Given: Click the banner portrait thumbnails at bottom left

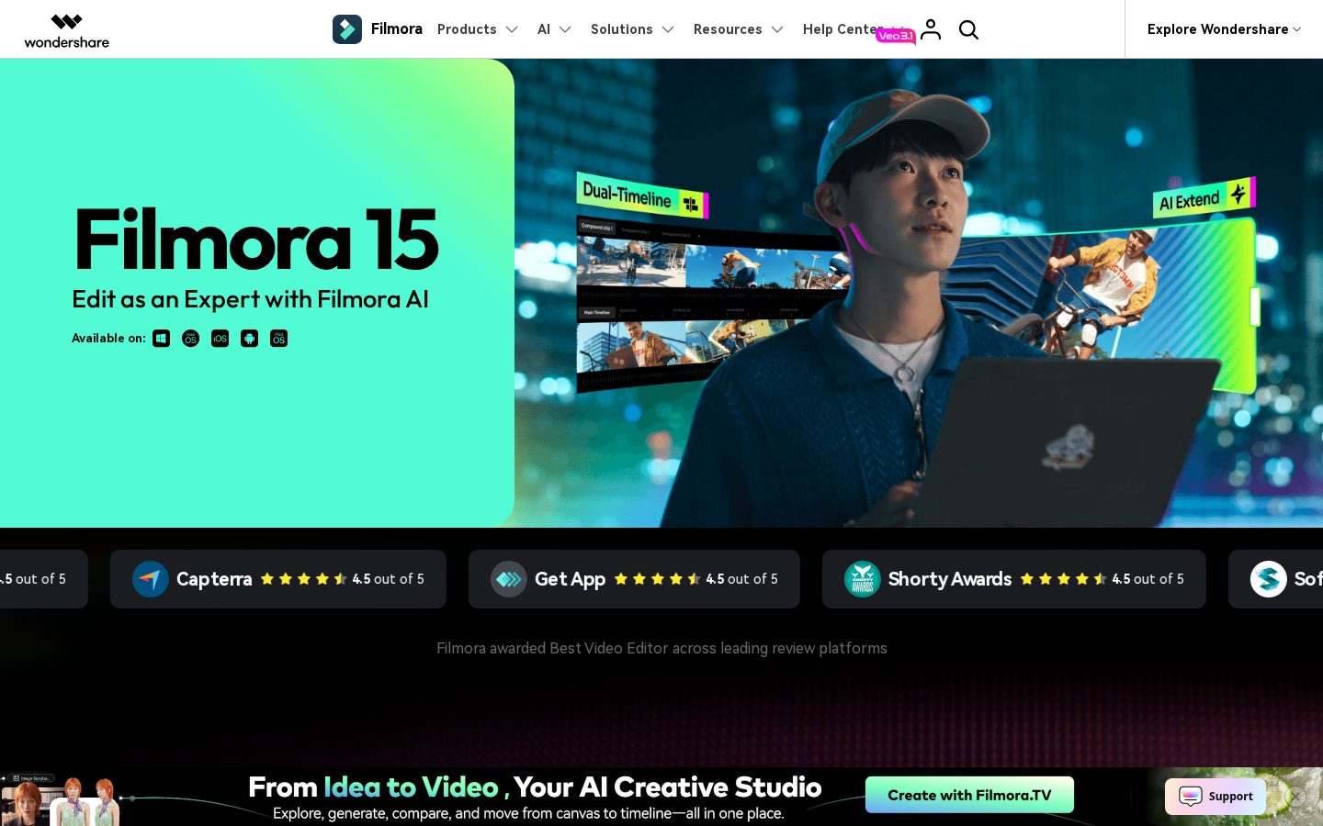Looking at the screenshot, I should [60, 799].
